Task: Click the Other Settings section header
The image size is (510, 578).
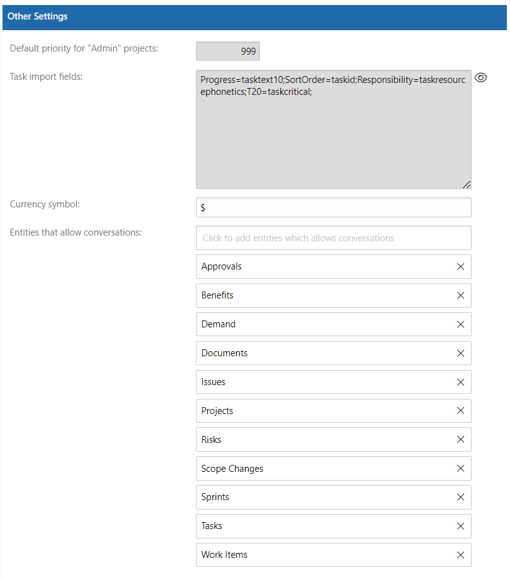Action: (x=254, y=16)
